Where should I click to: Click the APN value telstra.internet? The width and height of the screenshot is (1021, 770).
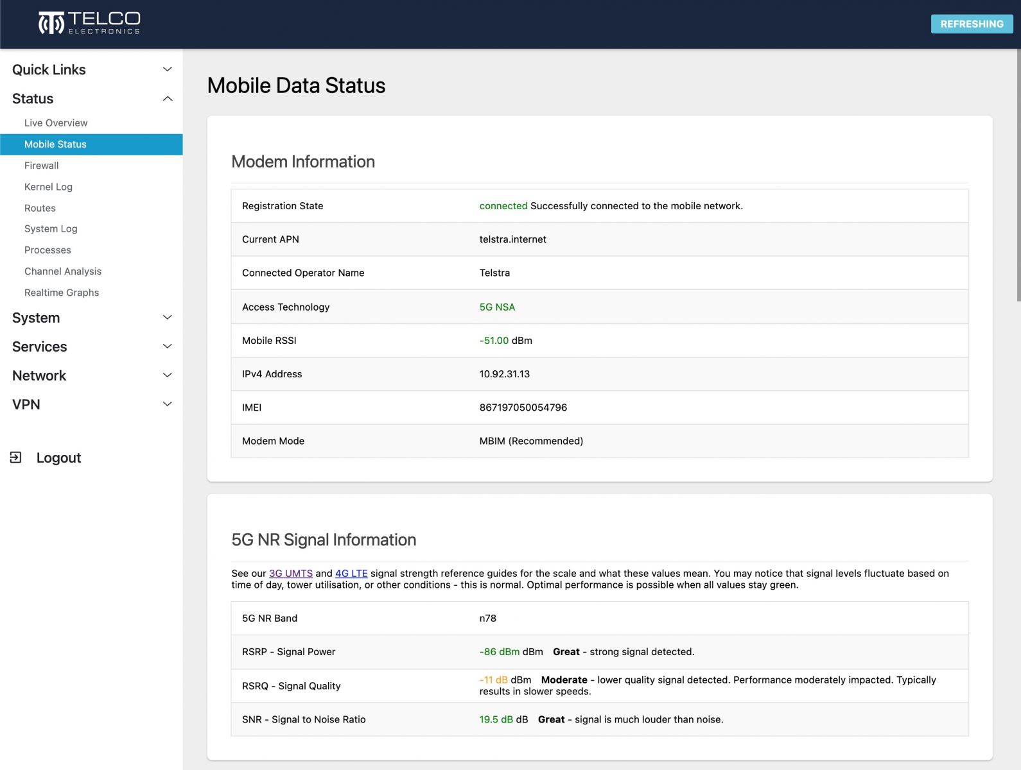click(x=512, y=239)
